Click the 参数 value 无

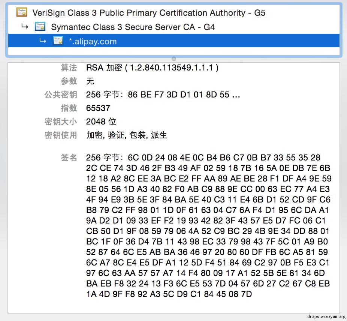coord(90,81)
